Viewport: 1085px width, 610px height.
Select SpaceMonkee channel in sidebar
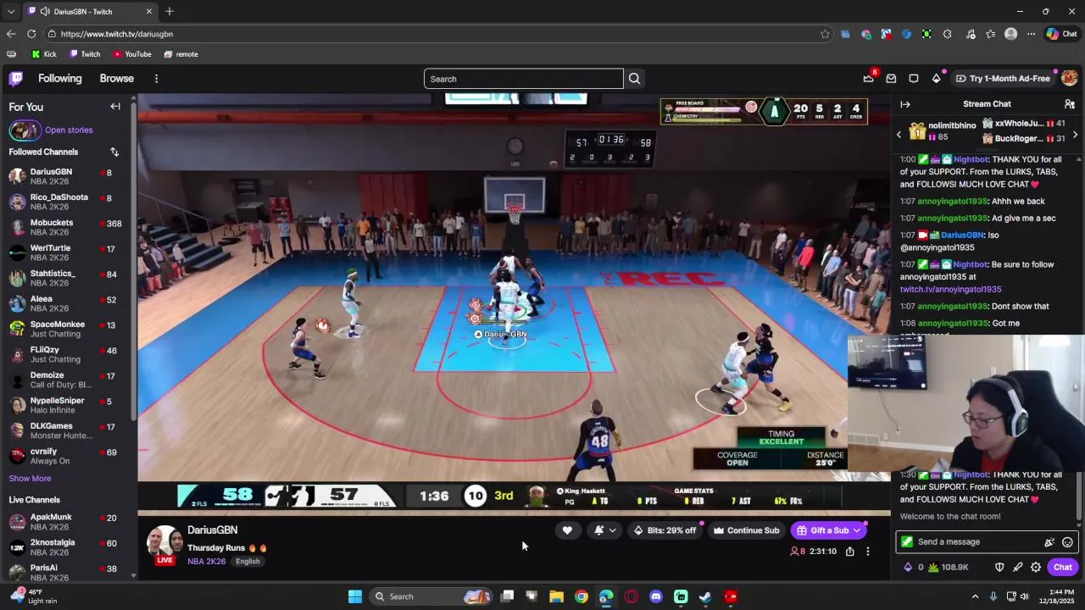click(x=66, y=329)
